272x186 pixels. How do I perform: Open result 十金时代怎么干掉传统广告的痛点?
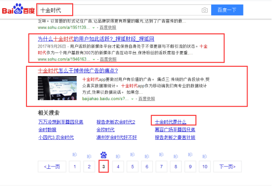(x=78, y=71)
